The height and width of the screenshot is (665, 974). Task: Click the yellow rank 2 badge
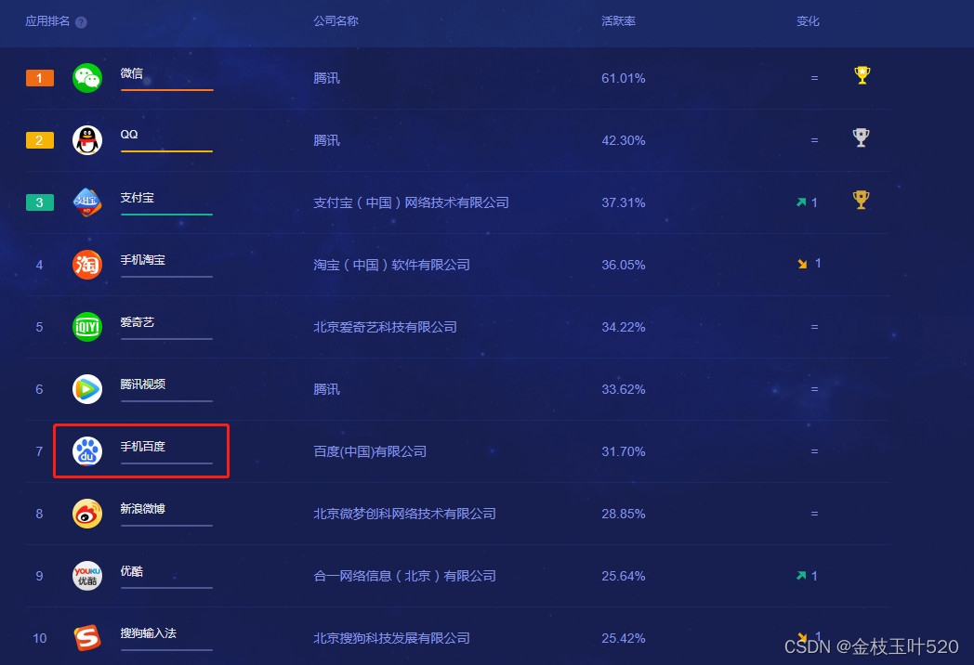click(40, 140)
